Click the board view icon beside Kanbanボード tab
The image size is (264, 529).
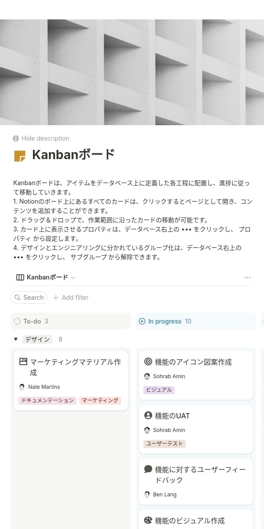click(x=20, y=277)
